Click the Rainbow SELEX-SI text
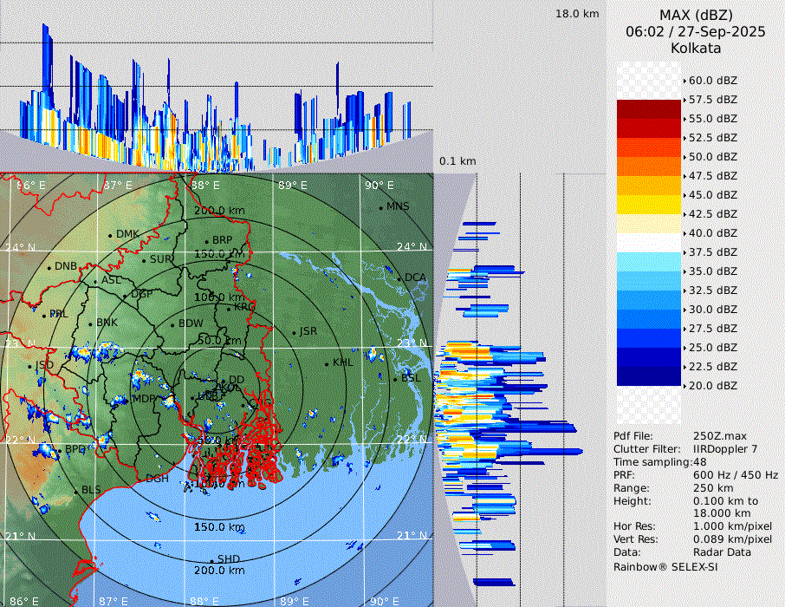785x607 pixels. point(665,566)
